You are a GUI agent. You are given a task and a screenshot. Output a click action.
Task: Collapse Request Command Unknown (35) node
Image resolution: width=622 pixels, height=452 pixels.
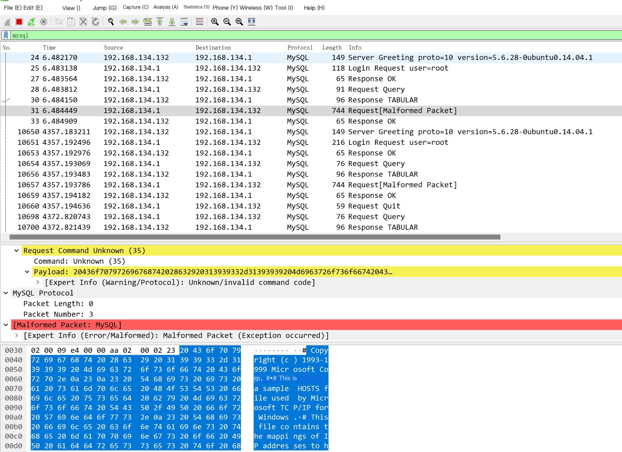17,250
